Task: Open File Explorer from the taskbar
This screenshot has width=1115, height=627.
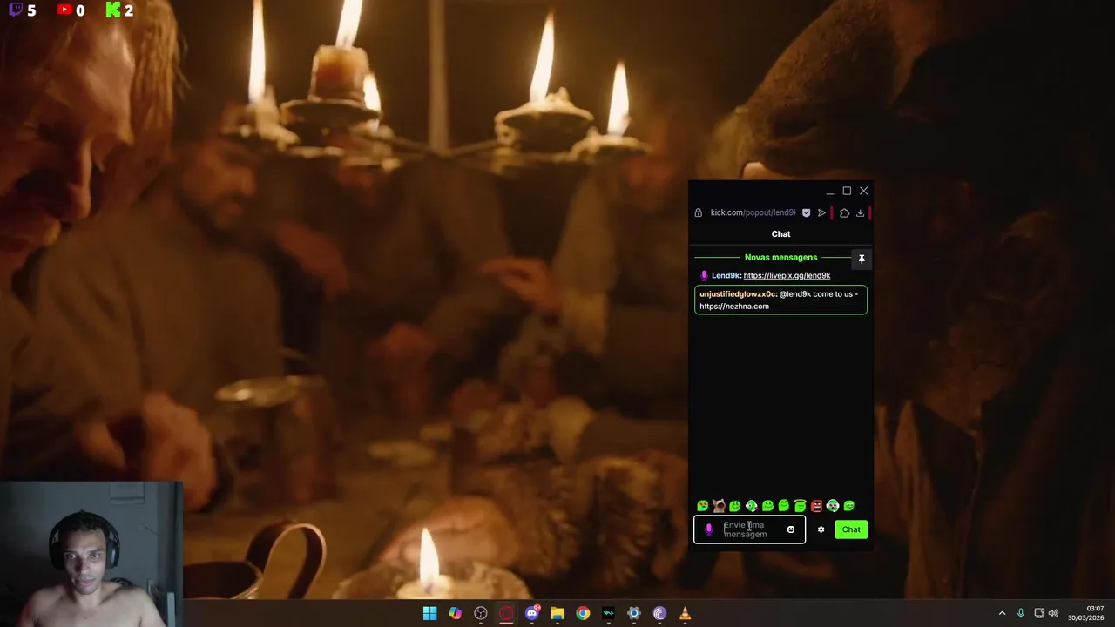Action: pos(557,614)
